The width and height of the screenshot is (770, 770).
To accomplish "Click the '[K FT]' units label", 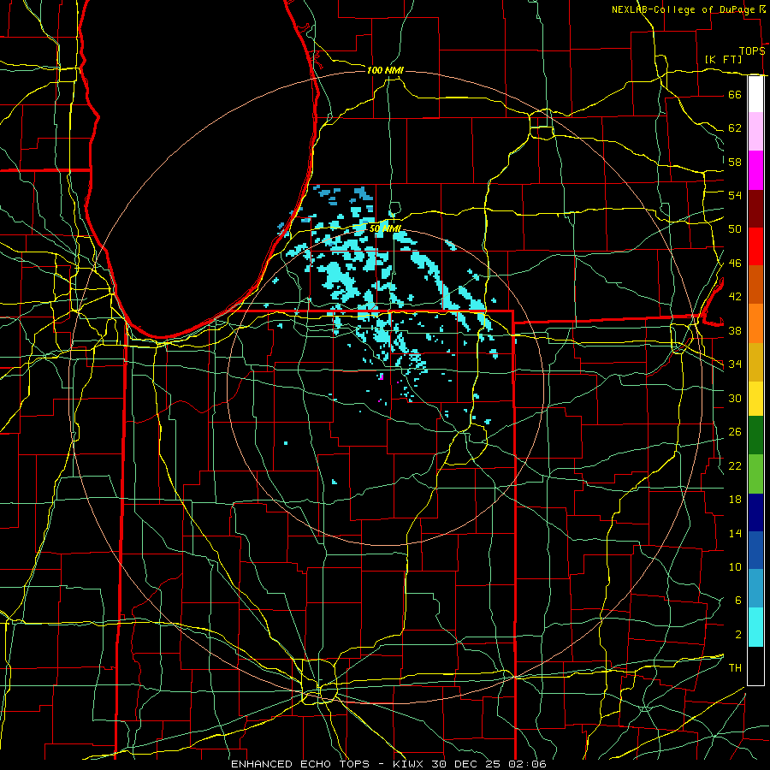I will [x=723, y=59].
